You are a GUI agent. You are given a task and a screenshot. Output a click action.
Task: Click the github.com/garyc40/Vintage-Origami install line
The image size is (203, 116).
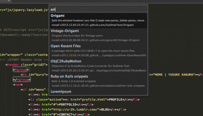click(x=95, y=40)
